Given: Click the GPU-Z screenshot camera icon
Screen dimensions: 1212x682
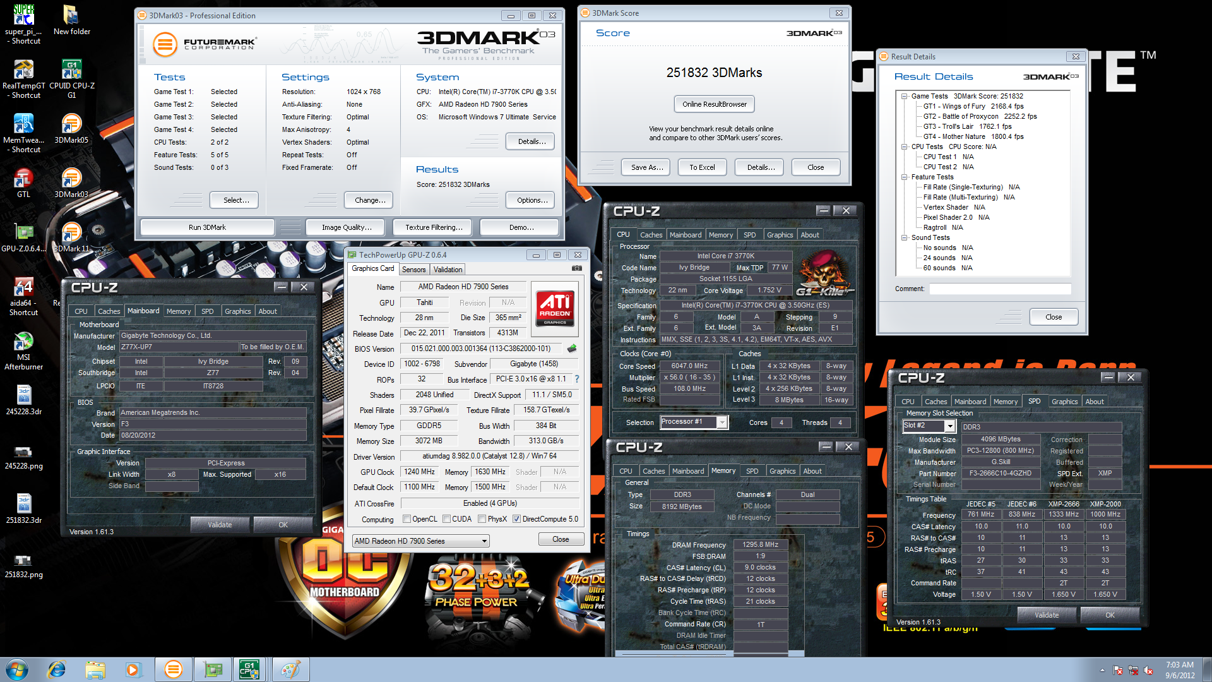Looking at the screenshot, I should (x=576, y=268).
